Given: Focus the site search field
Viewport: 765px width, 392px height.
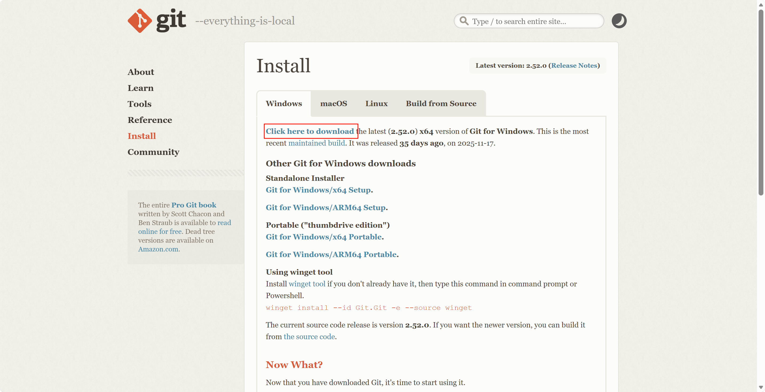Looking at the screenshot, I should (x=529, y=21).
